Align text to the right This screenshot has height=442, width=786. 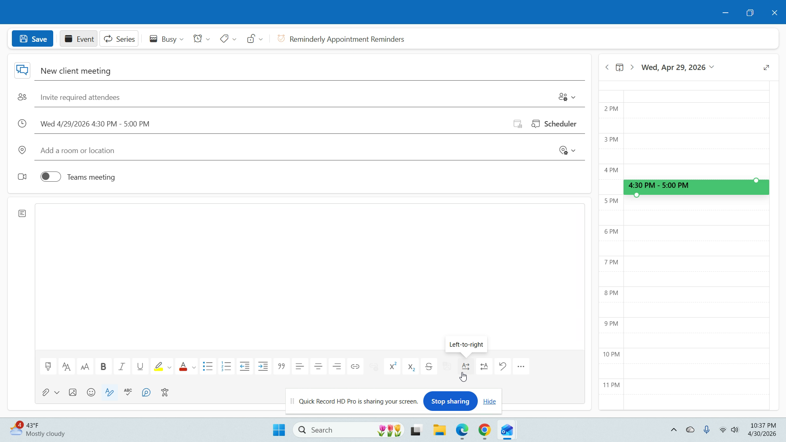pos(337,367)
